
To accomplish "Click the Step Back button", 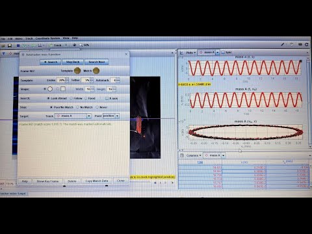I will (73, 62).
